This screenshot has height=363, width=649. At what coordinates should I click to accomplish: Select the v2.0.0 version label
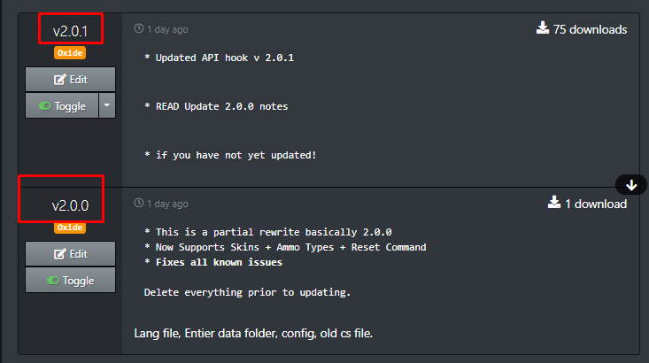70,205
